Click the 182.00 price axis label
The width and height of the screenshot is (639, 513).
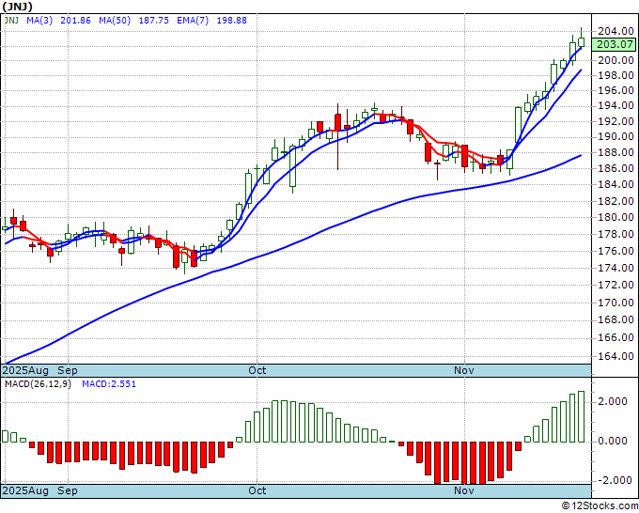click(x=616, y=201)
